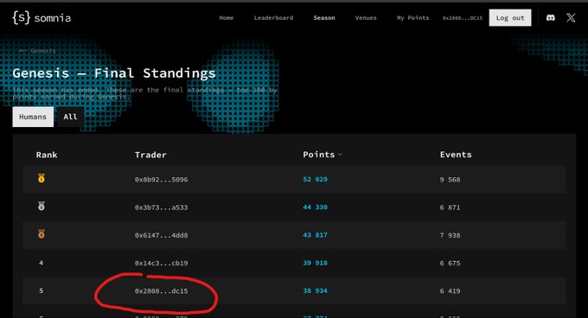Click the Rank column header
Screen dimensions: 588x318
[x=47, y=155]
